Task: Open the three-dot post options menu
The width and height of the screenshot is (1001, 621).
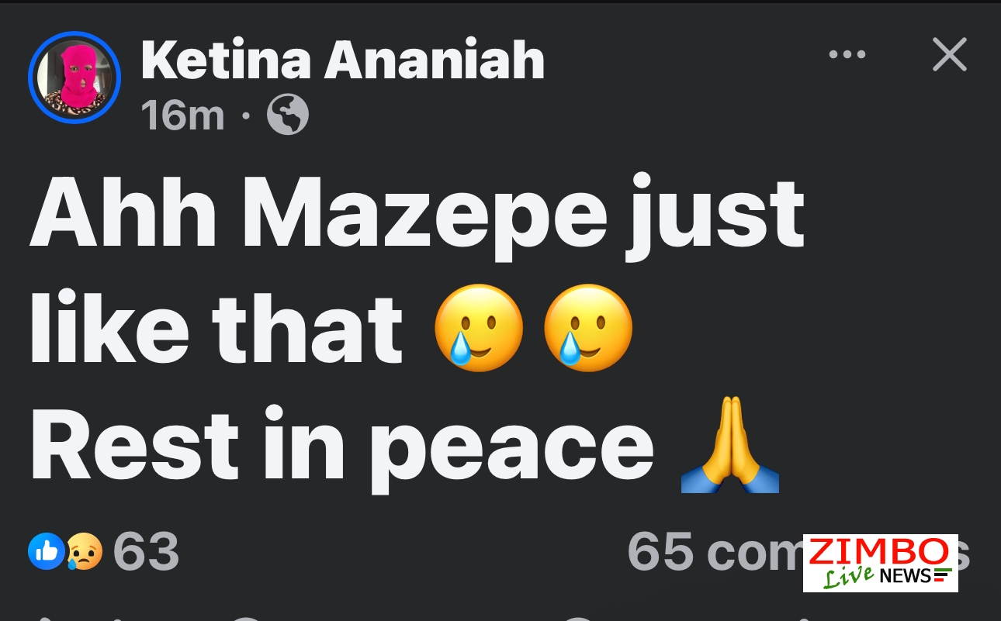Action: pos(847,55)
